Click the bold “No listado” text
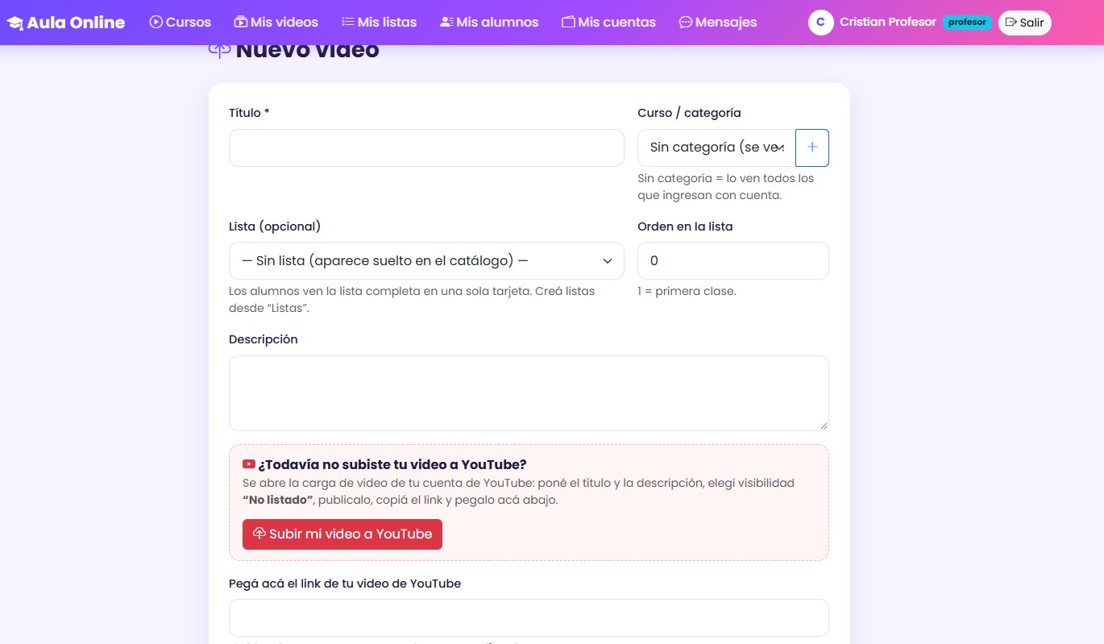This screenshot has width=1104, height=644. click(278, 500)
